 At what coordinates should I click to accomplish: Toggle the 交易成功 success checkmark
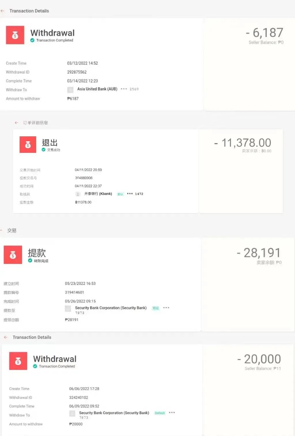click(43, 150)
